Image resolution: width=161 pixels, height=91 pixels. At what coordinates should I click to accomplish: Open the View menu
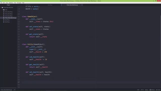7,3
